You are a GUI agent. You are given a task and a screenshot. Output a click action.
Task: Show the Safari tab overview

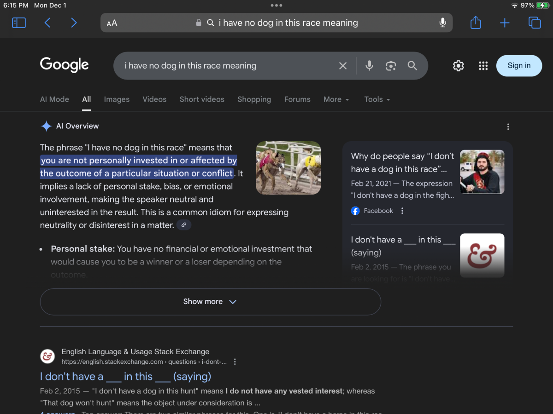[535, 23]
